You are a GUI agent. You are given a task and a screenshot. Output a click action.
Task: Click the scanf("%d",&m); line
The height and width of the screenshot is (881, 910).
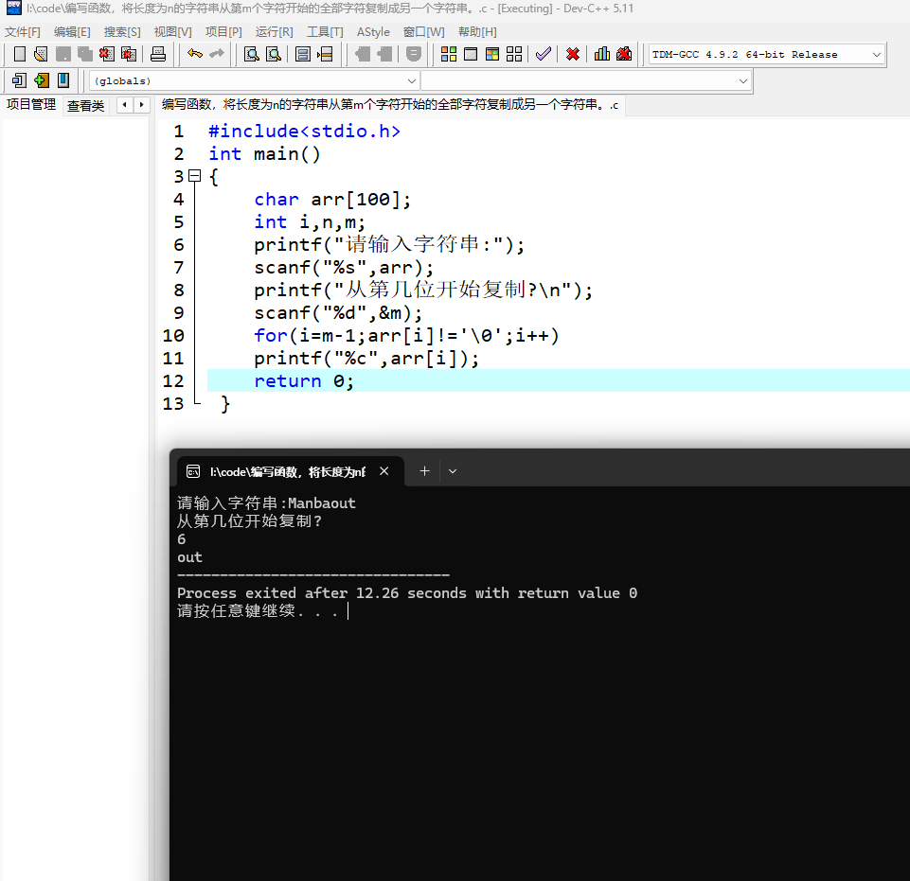click(338, 313)
